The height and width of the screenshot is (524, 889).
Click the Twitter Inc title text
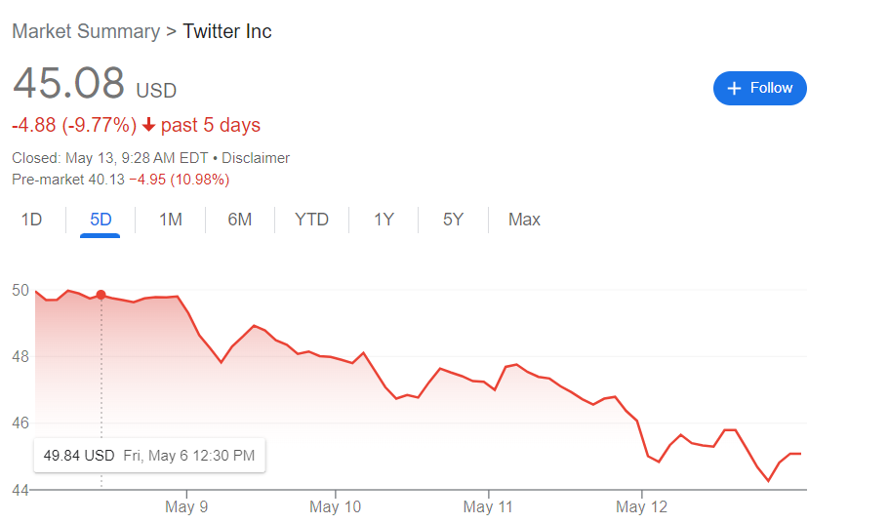tap(227, 31)
